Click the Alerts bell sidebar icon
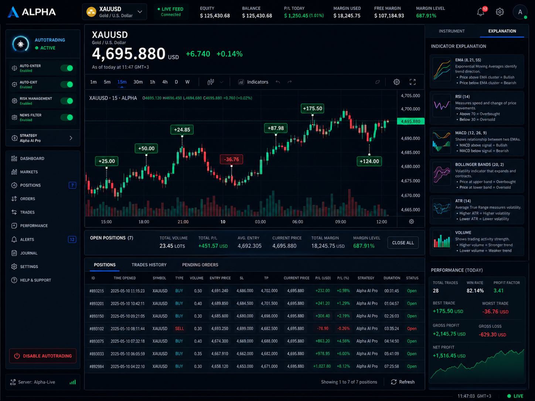 coord(14,239)
